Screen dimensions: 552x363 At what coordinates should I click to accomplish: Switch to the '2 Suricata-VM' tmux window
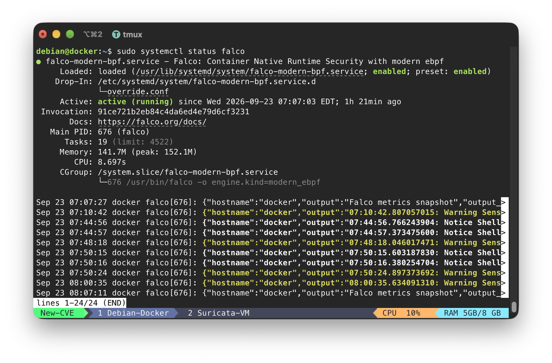219,313
